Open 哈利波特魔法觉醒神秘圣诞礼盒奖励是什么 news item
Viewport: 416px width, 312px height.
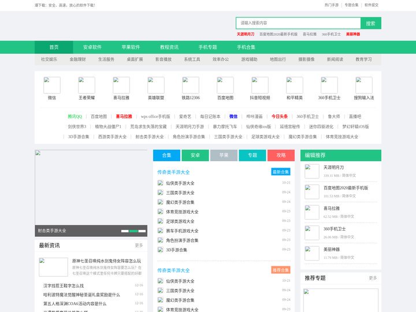click(x=81, y=295)
